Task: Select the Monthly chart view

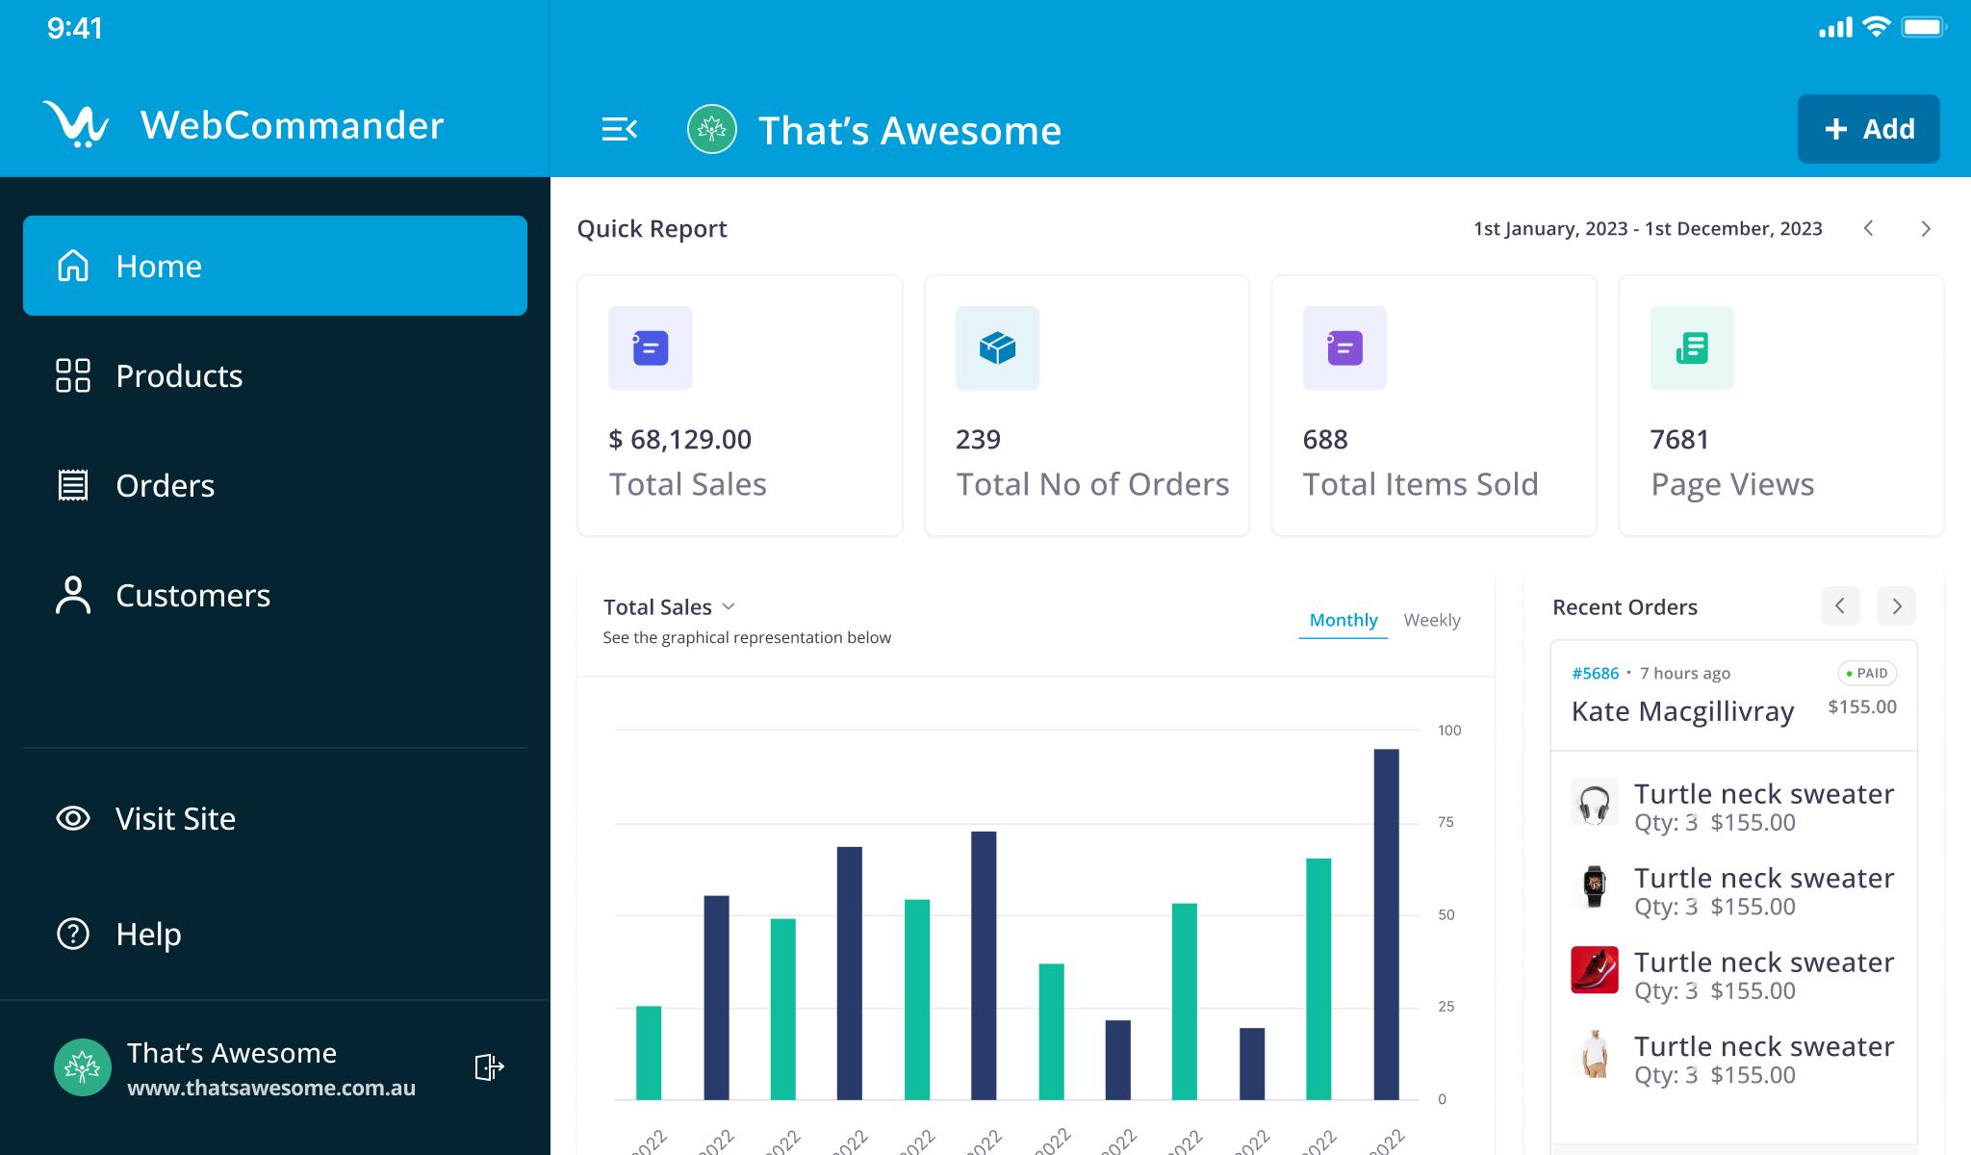Action: [1343, 620]
